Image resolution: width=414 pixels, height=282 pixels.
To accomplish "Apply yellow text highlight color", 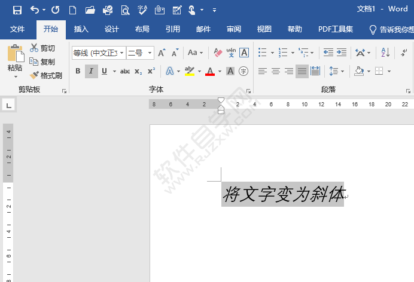I will (190, 71).
